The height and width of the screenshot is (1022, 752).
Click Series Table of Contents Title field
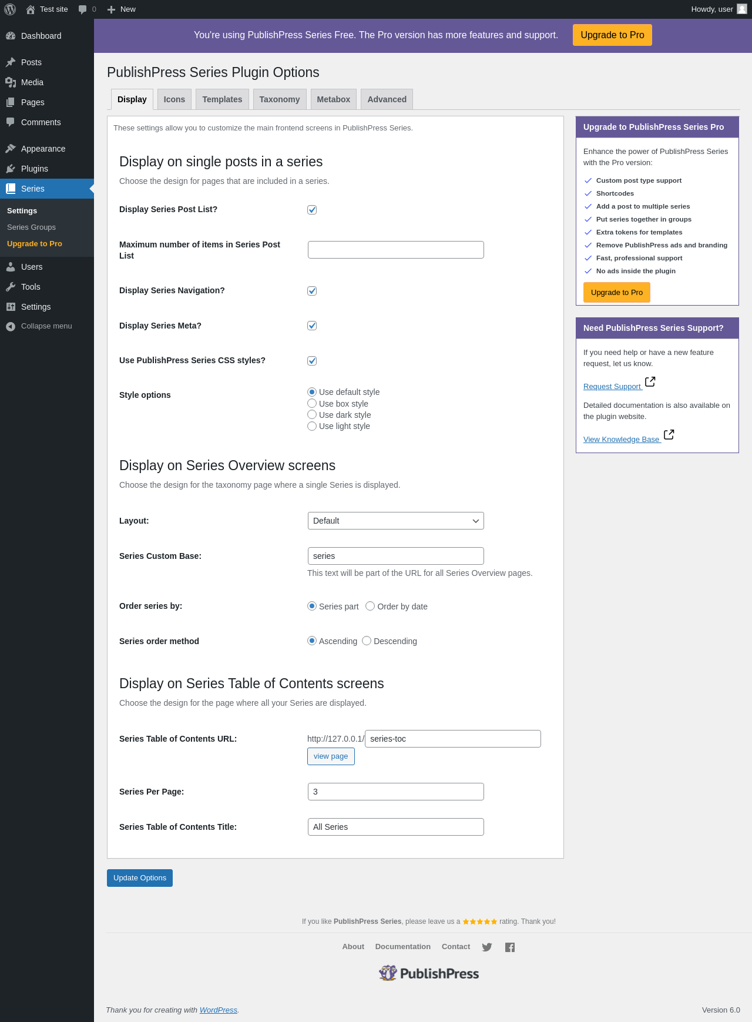point(396,827)
